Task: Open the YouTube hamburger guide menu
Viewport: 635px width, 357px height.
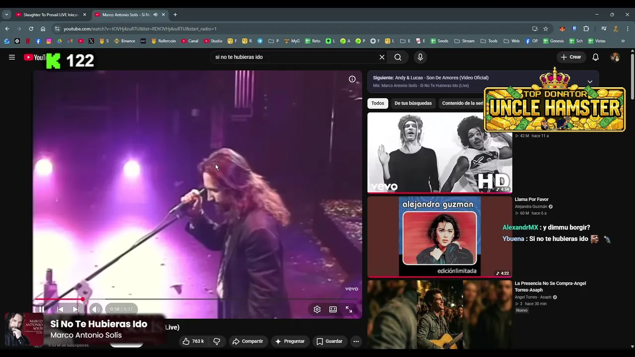Action: pyautogui.click(x=12, y=57)
